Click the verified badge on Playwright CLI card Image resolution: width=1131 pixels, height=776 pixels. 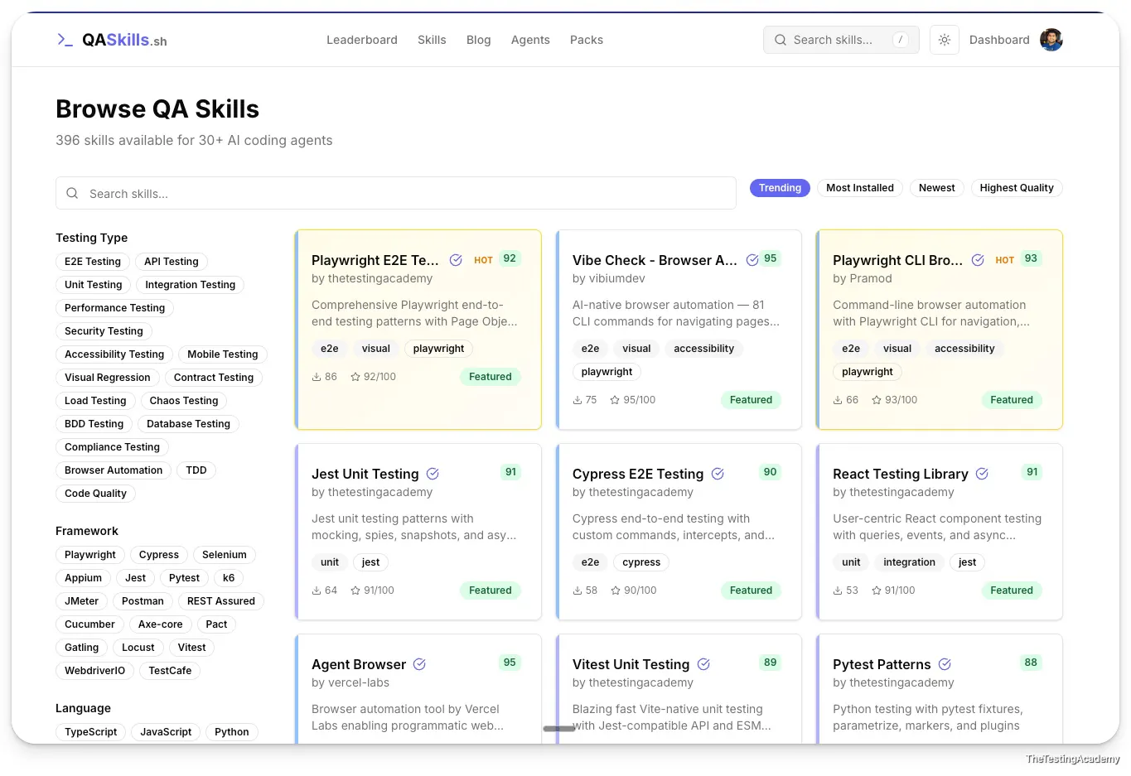point(978,260)
